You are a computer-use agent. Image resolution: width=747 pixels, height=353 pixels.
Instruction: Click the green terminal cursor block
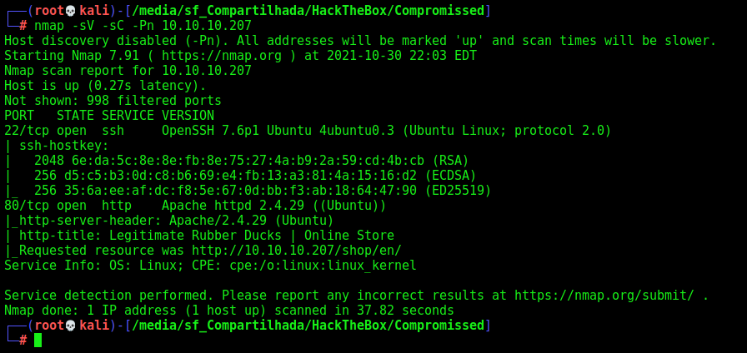click(x=38, y=341)
